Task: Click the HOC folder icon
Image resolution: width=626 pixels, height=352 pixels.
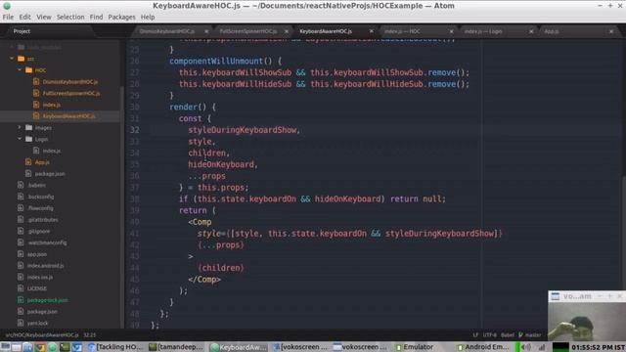Action: click(28, 69)
